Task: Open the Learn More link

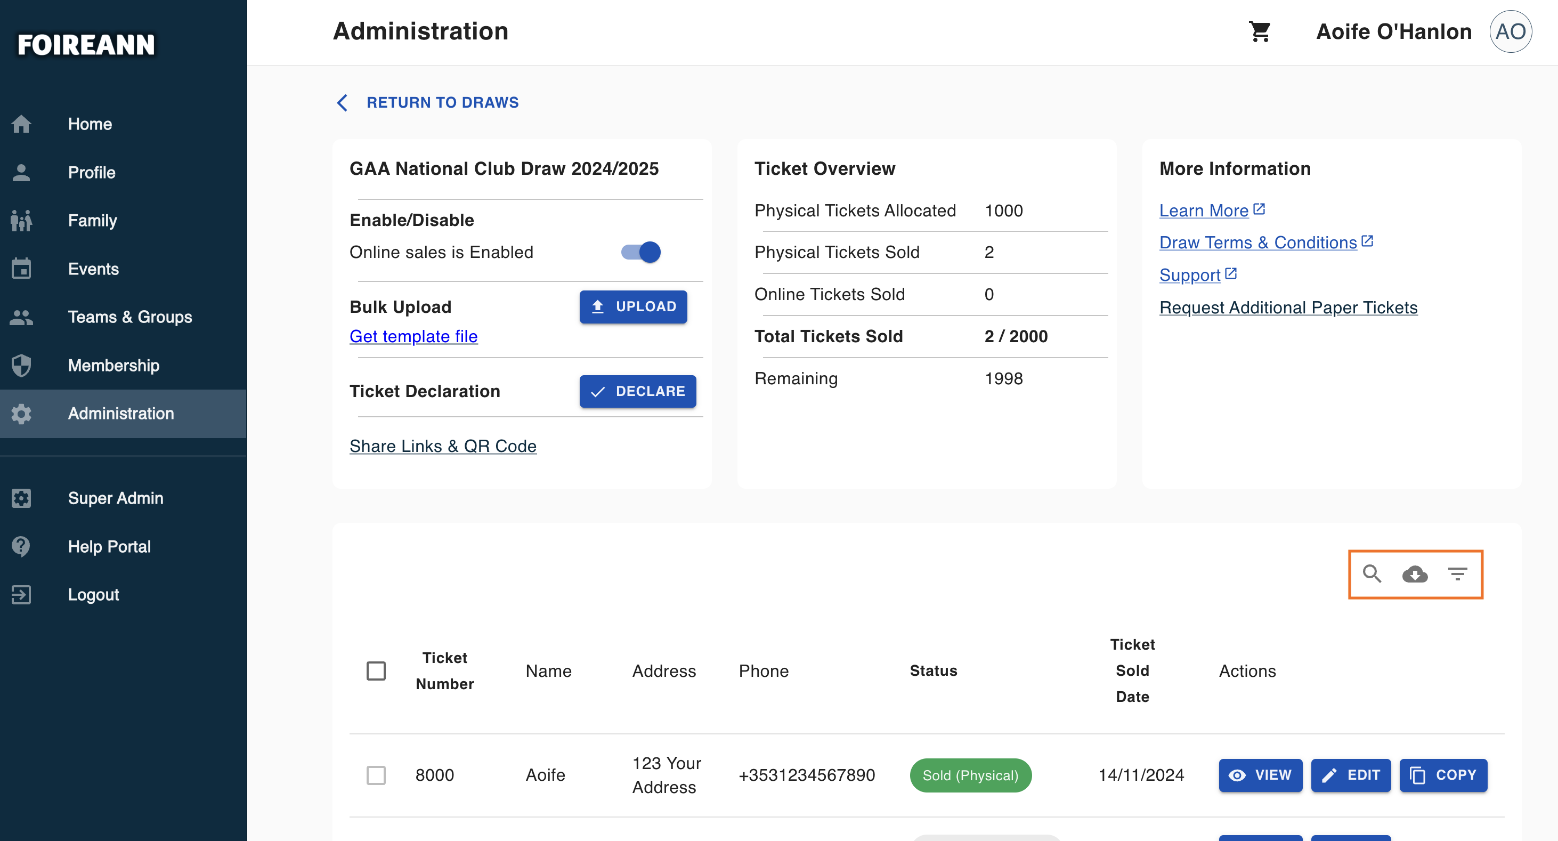Action: pos(1204,211)
